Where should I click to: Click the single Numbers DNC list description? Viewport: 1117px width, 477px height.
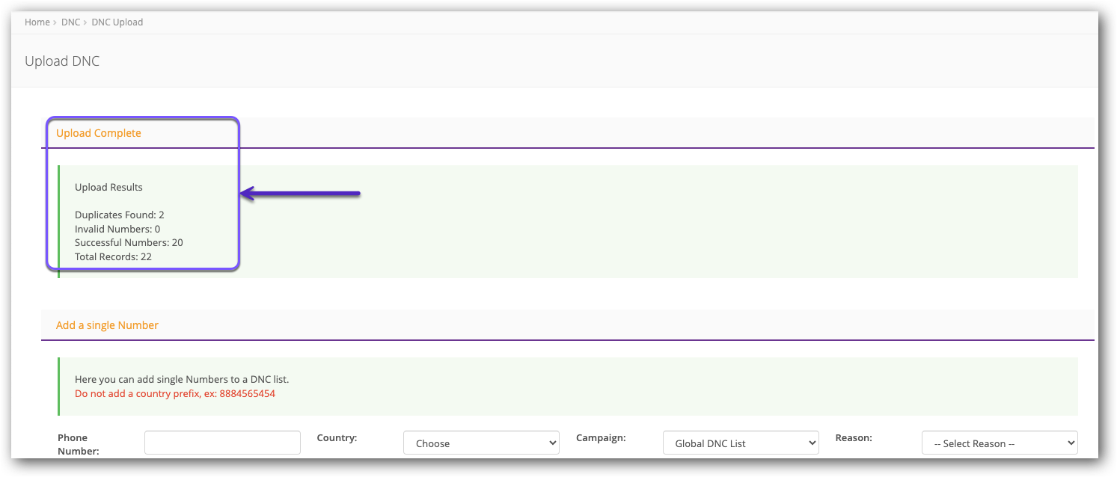click(x=182, y=379)
